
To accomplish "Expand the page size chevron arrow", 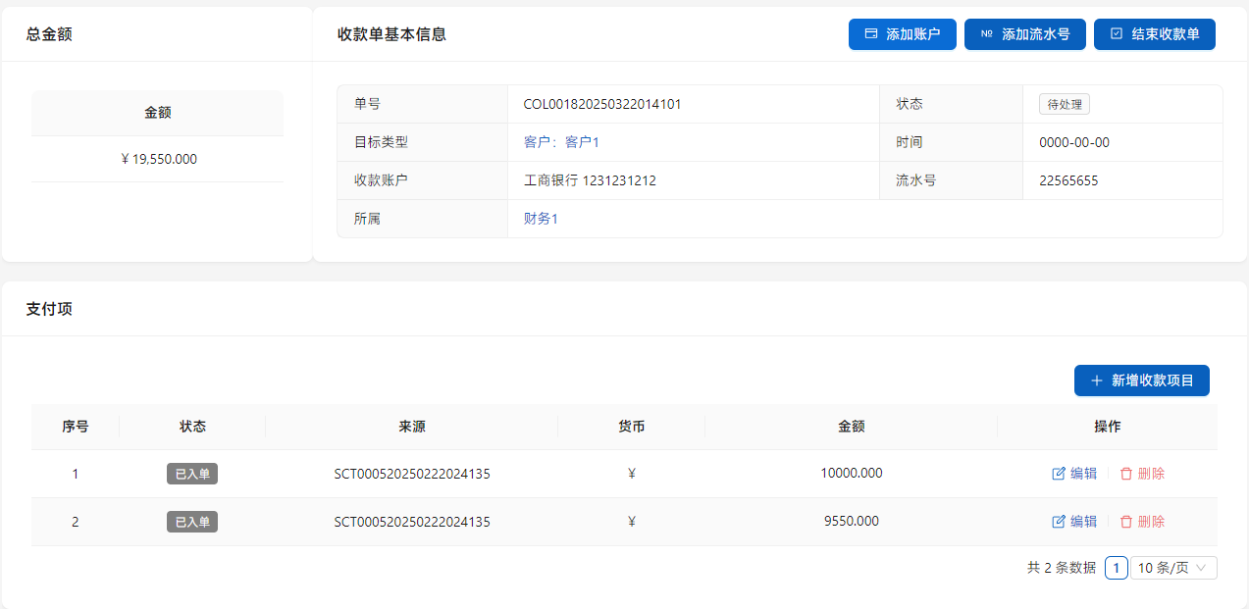I will click(x=1201, y=568).
